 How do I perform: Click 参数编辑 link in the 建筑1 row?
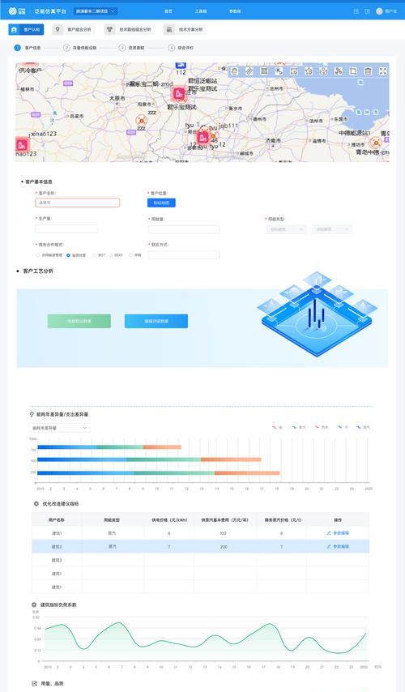tap(338, 533)
